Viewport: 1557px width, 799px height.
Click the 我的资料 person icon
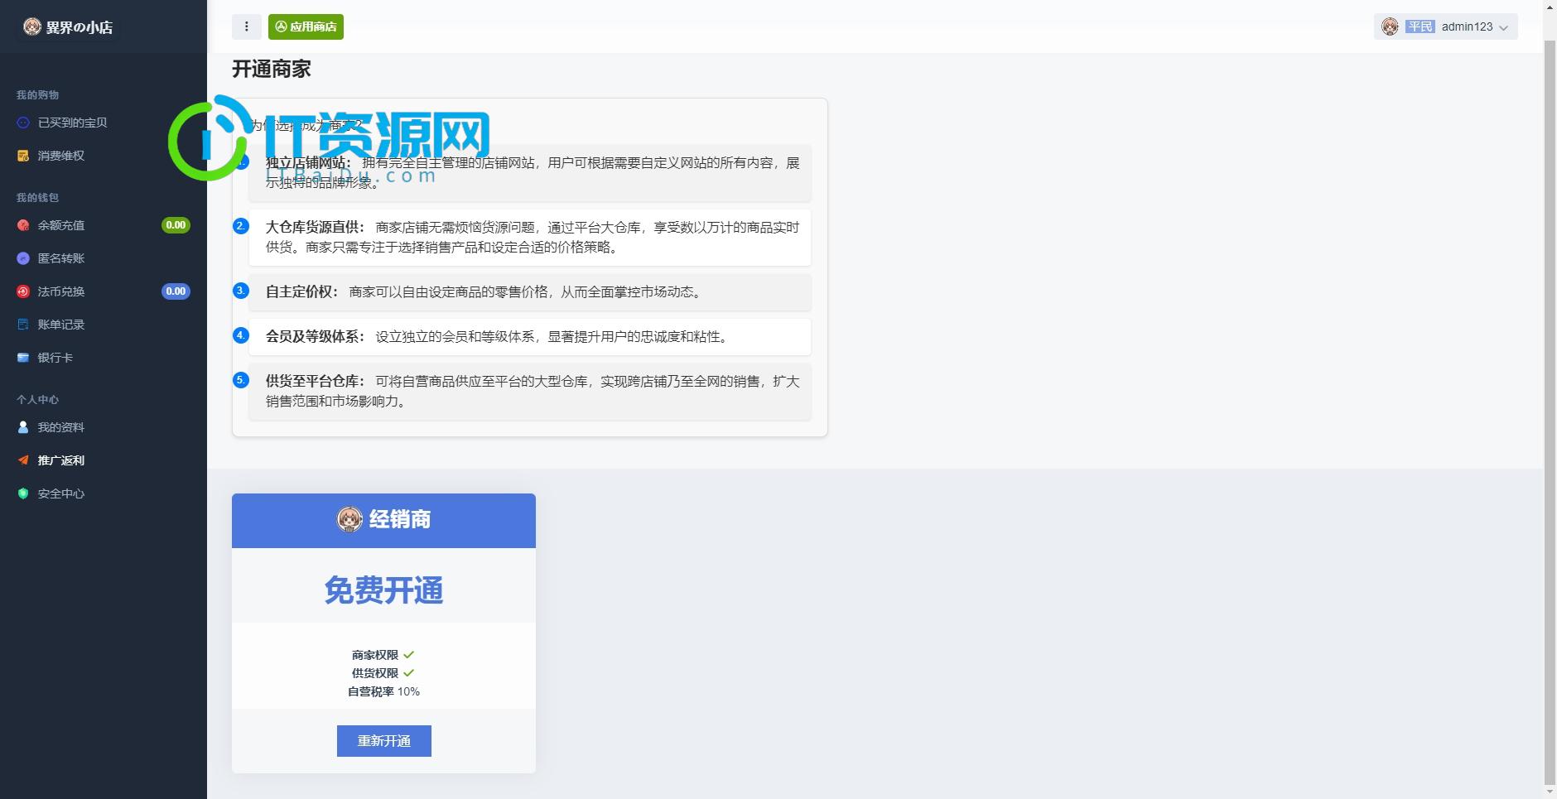[x=23, y=427]
